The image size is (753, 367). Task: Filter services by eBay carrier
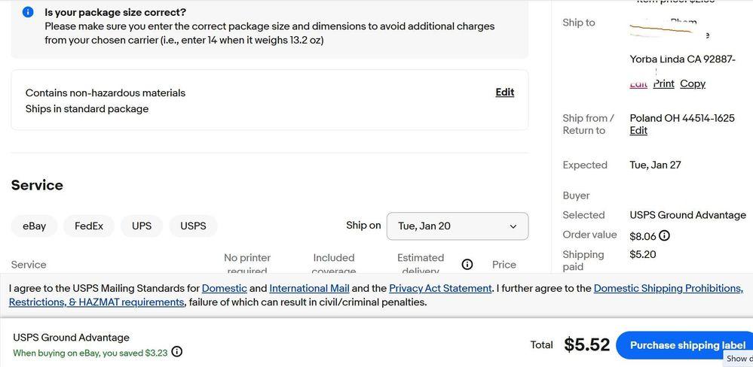click(x=34, y=226)
